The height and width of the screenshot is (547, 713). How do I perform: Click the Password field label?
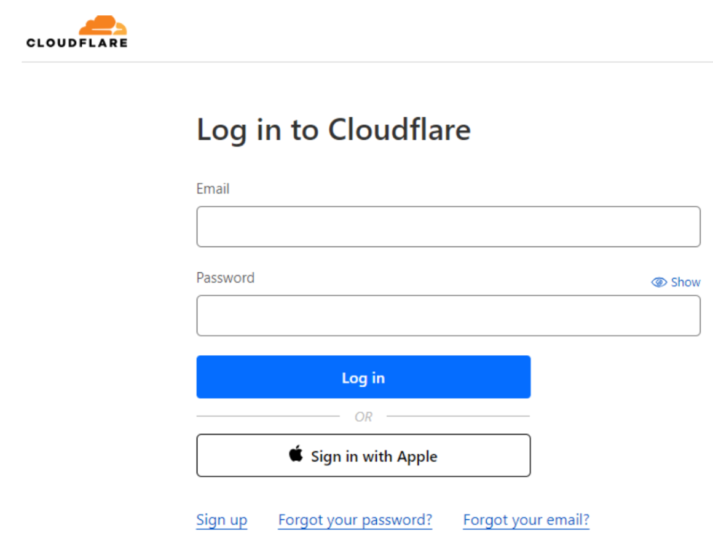click(x=225, y=278)
